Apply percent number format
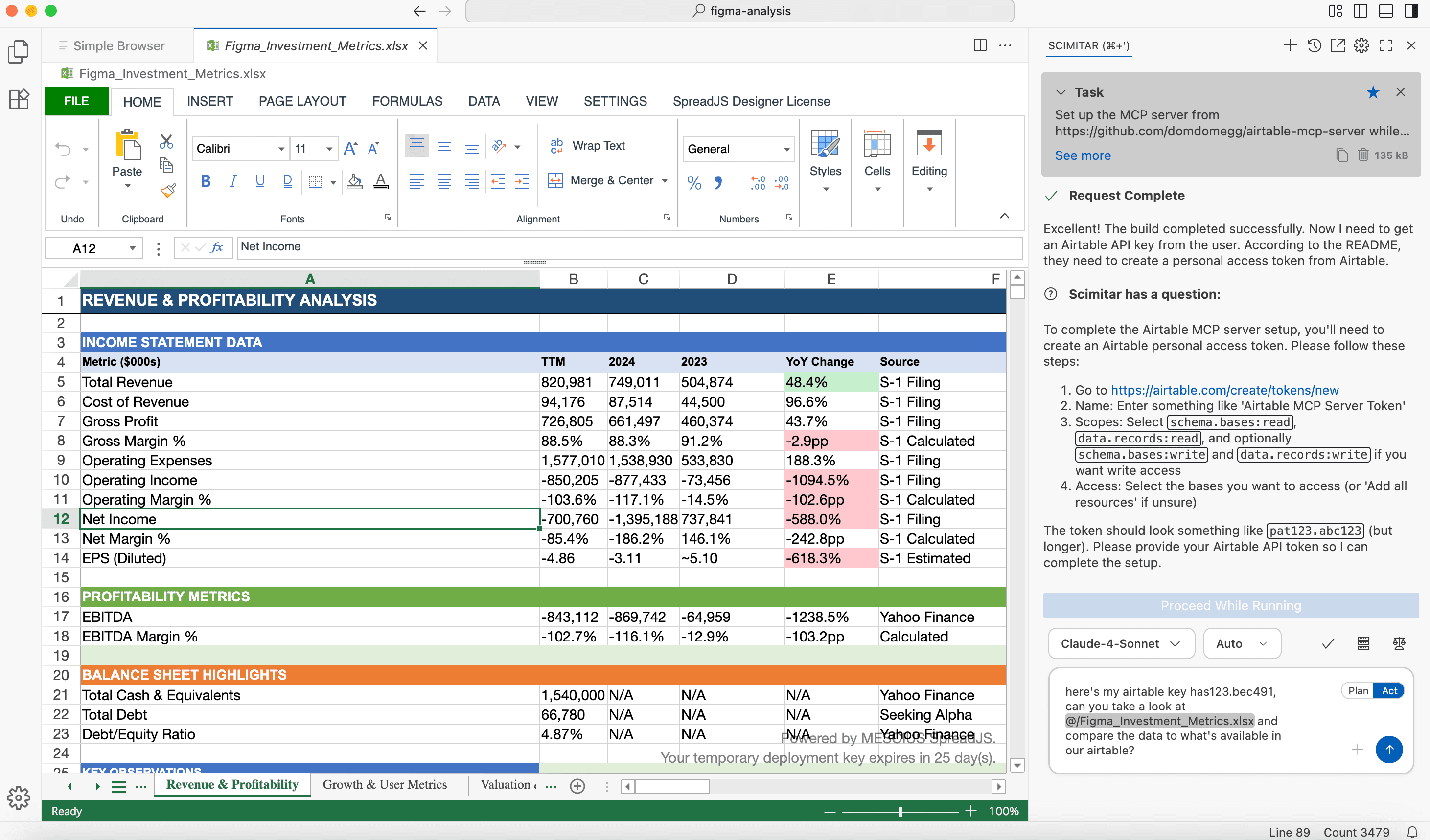The image size is (1430, 840). coord(694,182)
